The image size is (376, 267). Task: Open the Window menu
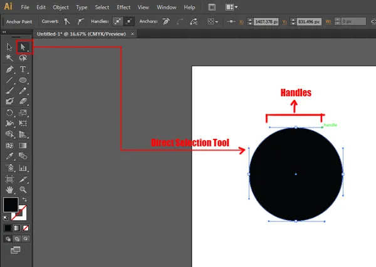166,8
